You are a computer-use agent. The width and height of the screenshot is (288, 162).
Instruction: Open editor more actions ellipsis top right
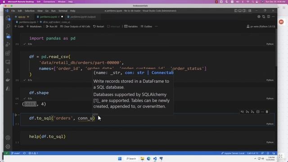[x=273, y=17]
